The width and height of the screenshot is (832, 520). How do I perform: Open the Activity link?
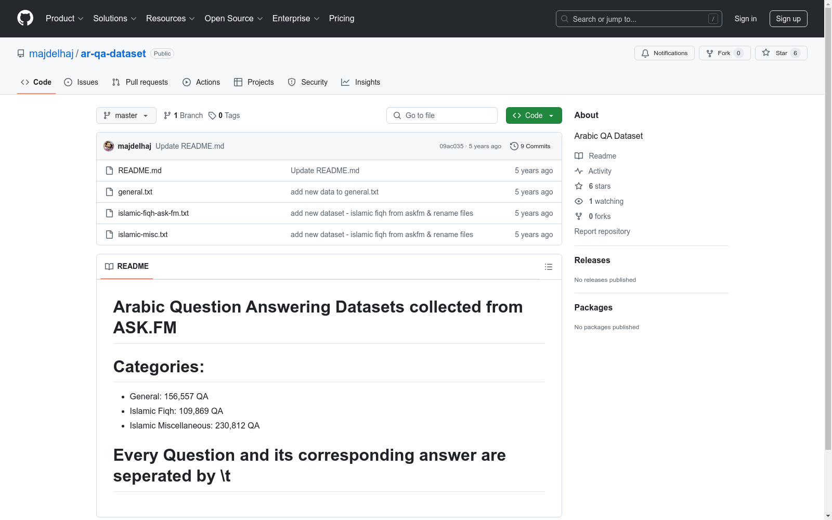tap(593, 171)
